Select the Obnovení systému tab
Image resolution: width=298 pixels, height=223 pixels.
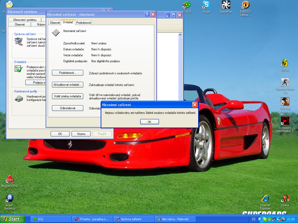[25, 20]
